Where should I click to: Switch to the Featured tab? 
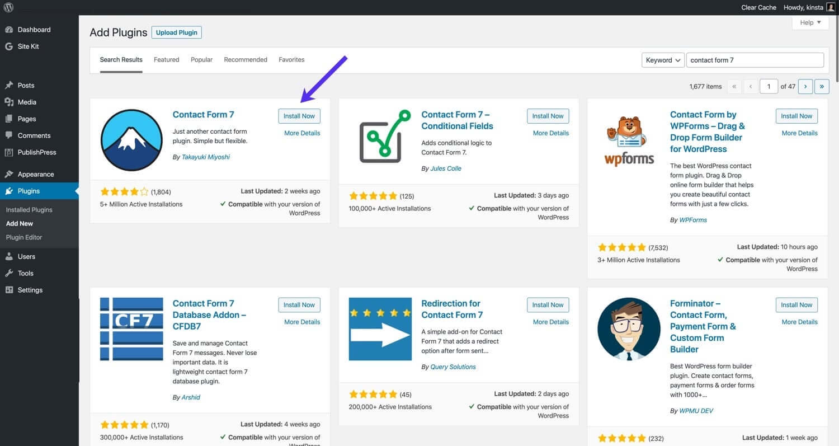point(167,60)
